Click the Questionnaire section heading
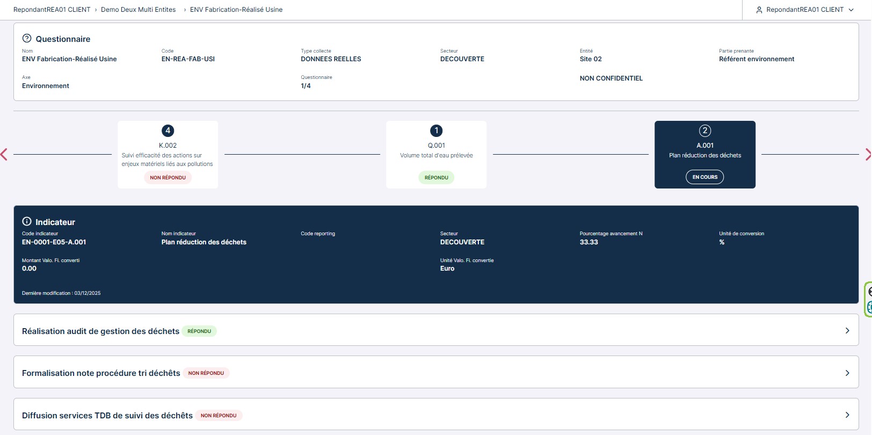This screenshot has height=435, width=872. pos(63,39)
